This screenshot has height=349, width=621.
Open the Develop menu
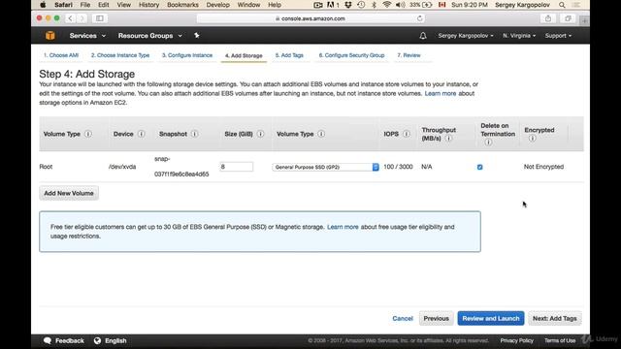tap(217, 5)
